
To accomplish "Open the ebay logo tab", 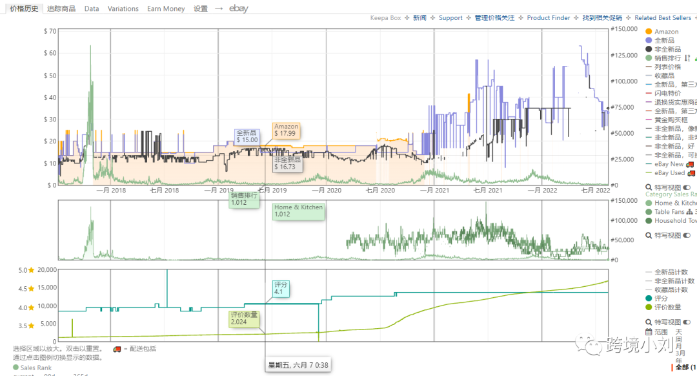I will [239, 8].
